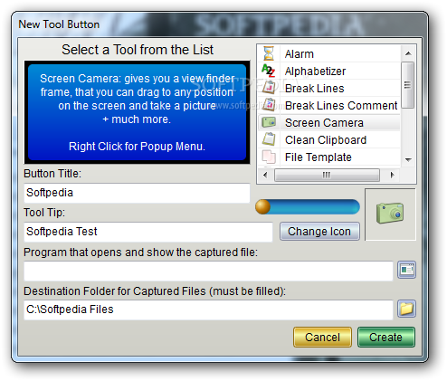Click the Clean Clipboard icon
Image resolution: width=447 pixels, height=381 pixels.
(x=269, y=139)
